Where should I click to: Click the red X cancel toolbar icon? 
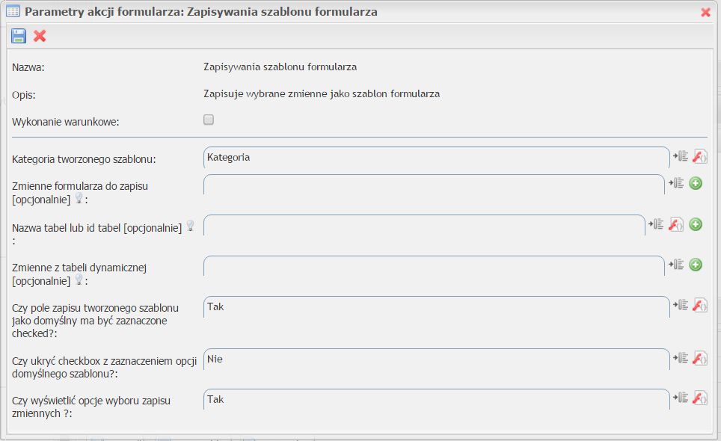(40, 36)
